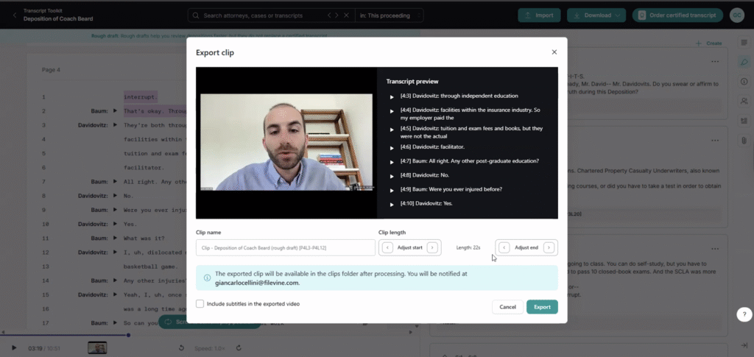Open the help question mark icon

744,314
